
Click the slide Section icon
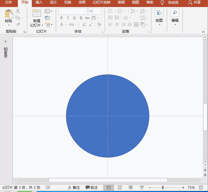click(x=47, y=25)
